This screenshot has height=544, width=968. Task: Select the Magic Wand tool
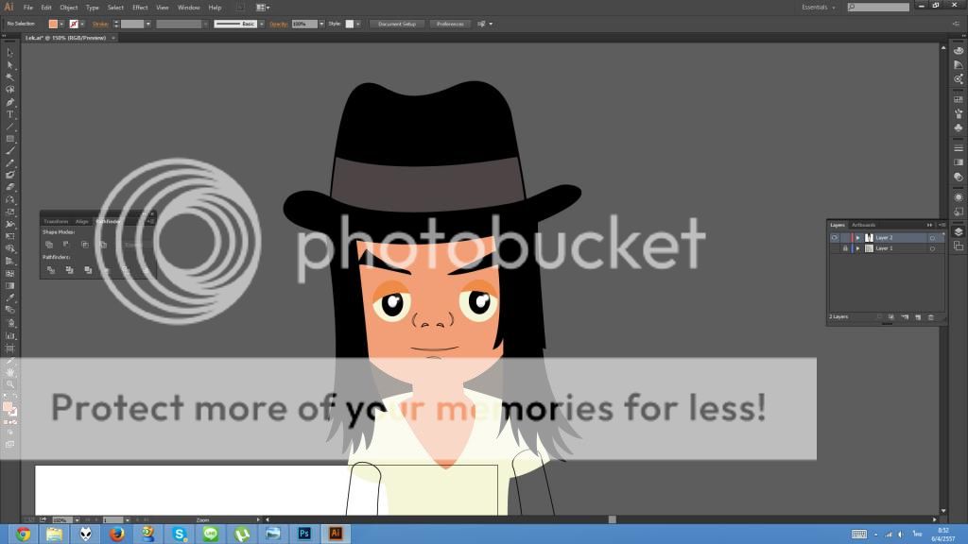(9, 77)
